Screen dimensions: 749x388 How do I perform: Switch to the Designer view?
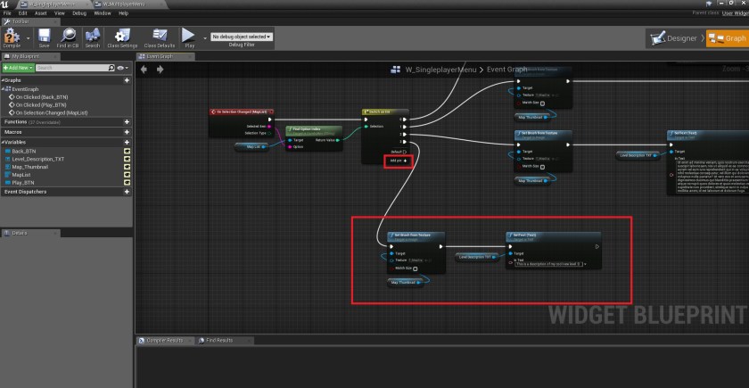pos(675,38)
